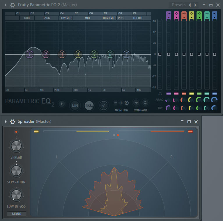Toggle the checkmark view-band-tokens button
The image size is (223, 221).
click(104, 106)
